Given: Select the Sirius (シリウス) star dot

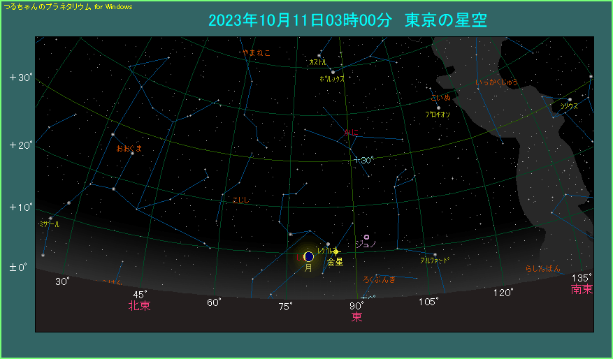Looking at the screenshot, I should click(x=570, y=99).
